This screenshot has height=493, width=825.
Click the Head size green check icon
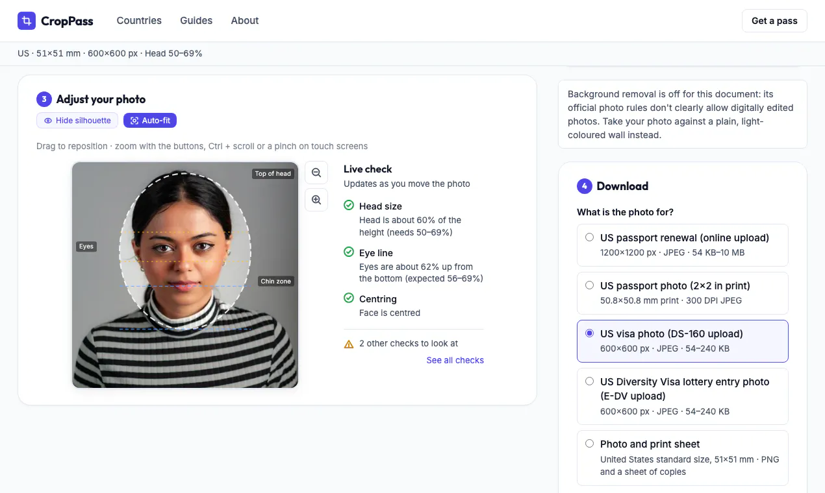click(349, 206)
